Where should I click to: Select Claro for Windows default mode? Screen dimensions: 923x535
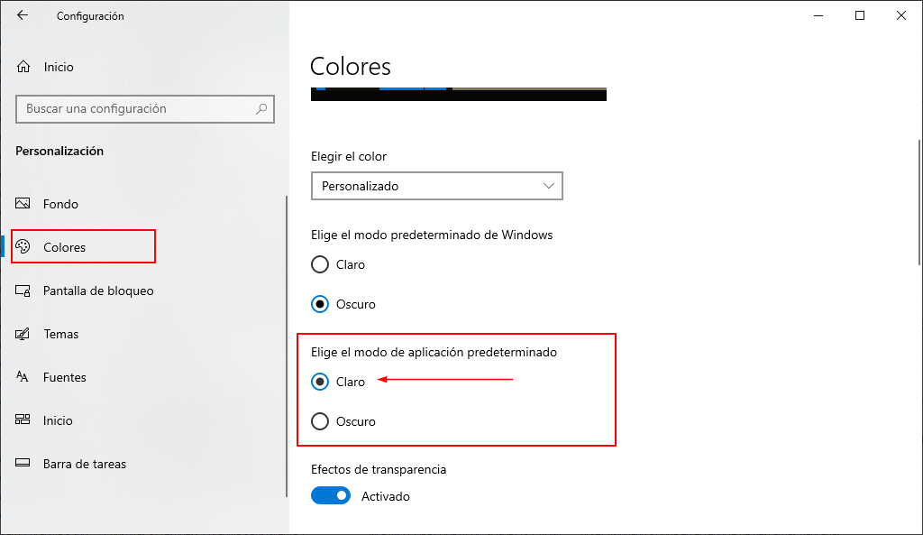[x=320, y=264]
